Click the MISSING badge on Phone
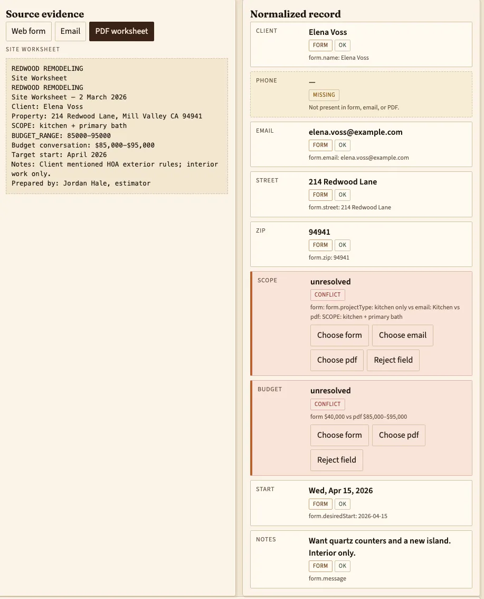484x599 pixels. pos(324,95)
